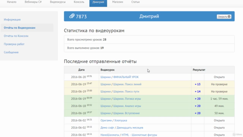Image resolution: width=243 pixels, height=137 pixels.
Task: Click На проверке status in Поиск пути row
Action: (x=219, y=91)
